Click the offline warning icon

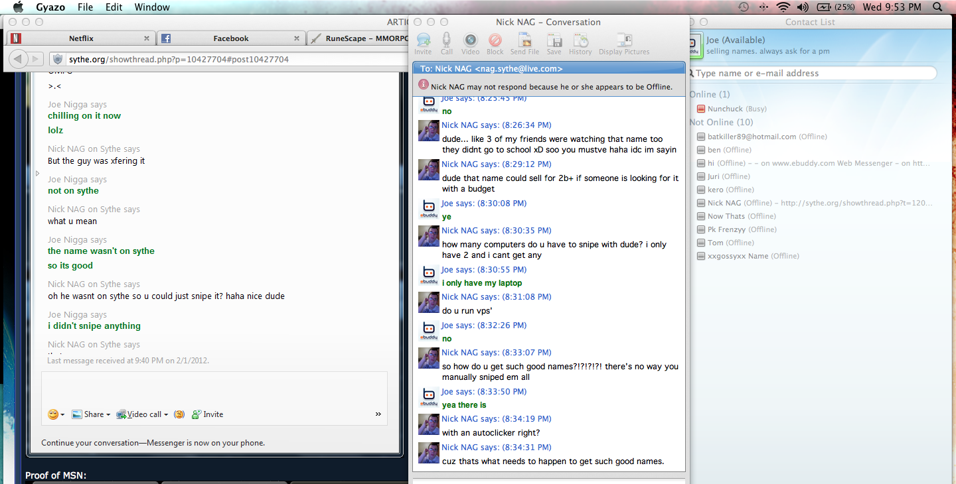click(424, 85)
